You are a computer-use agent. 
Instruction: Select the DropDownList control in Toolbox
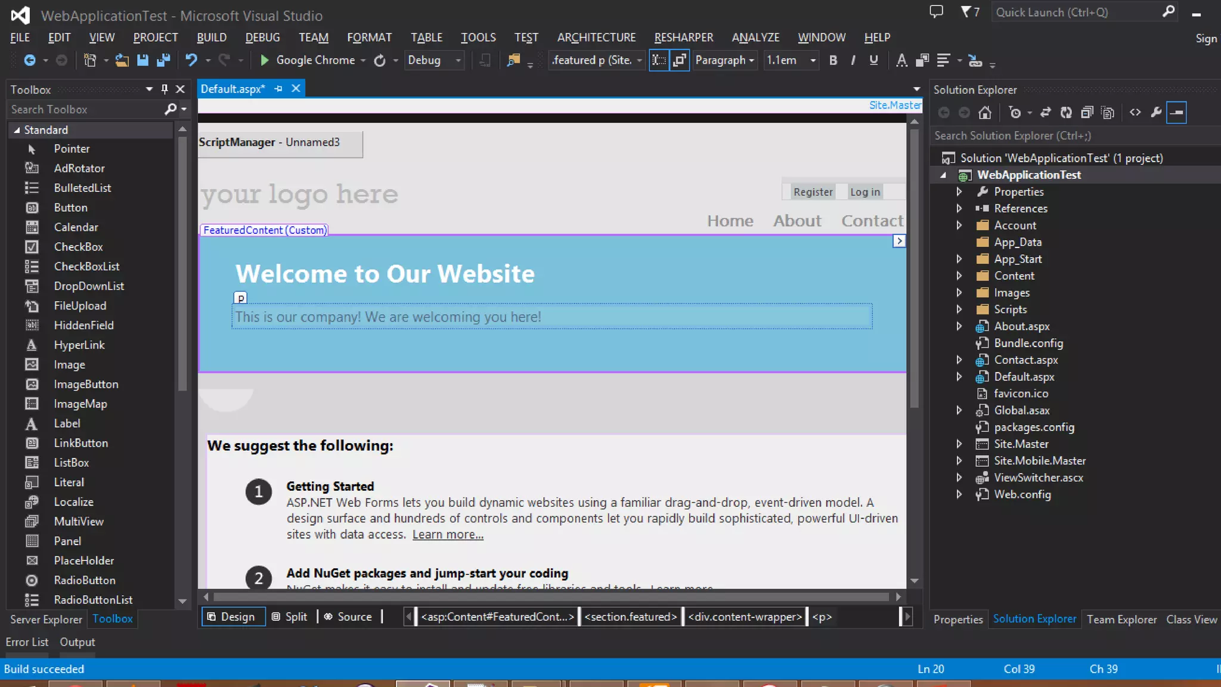tap(89, 286)
